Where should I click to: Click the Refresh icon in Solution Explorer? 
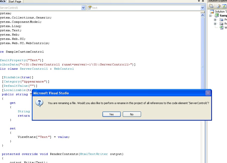coord(224,6)
